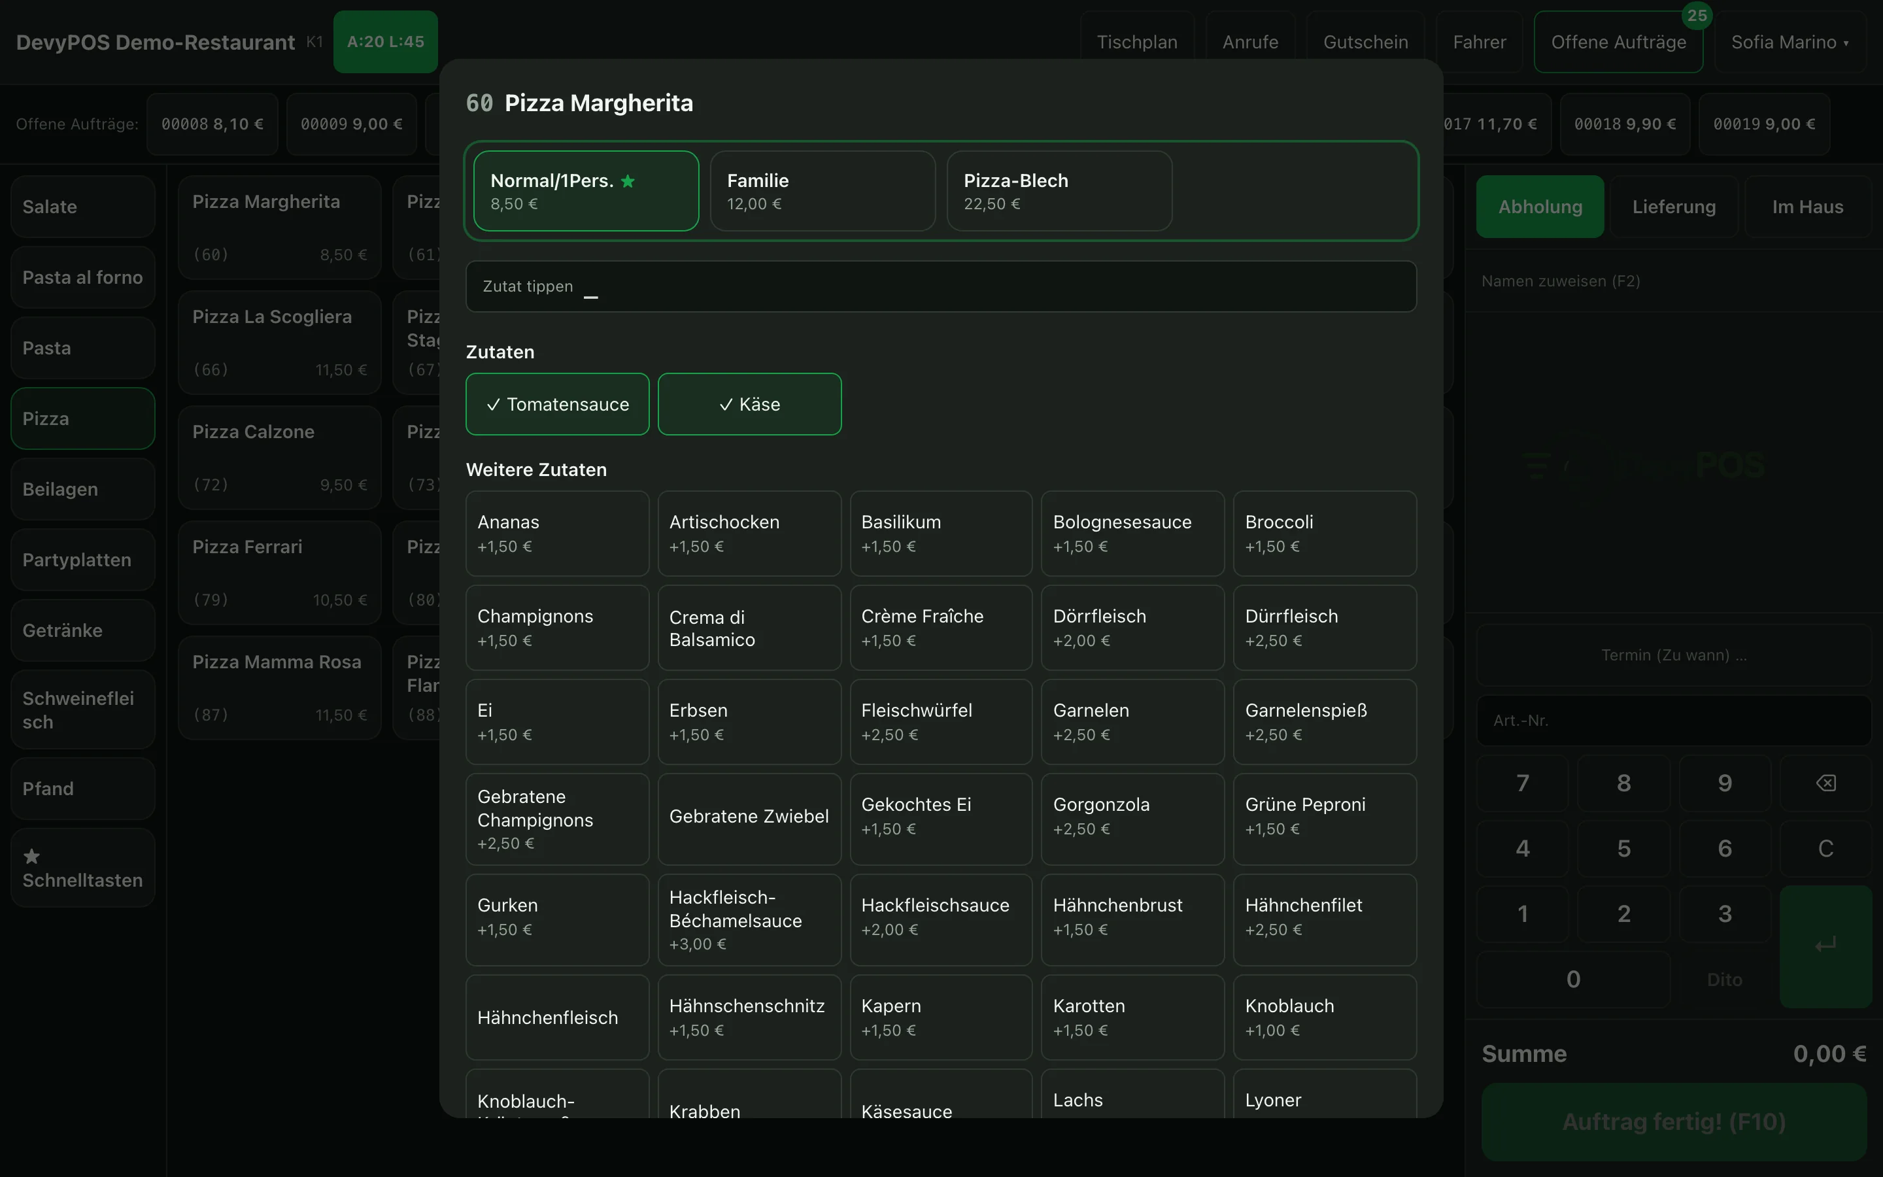Viewport: 1883px width, 1177px height.
Task: Open order 00008 for 8,10 €
Action: [212, 124]
